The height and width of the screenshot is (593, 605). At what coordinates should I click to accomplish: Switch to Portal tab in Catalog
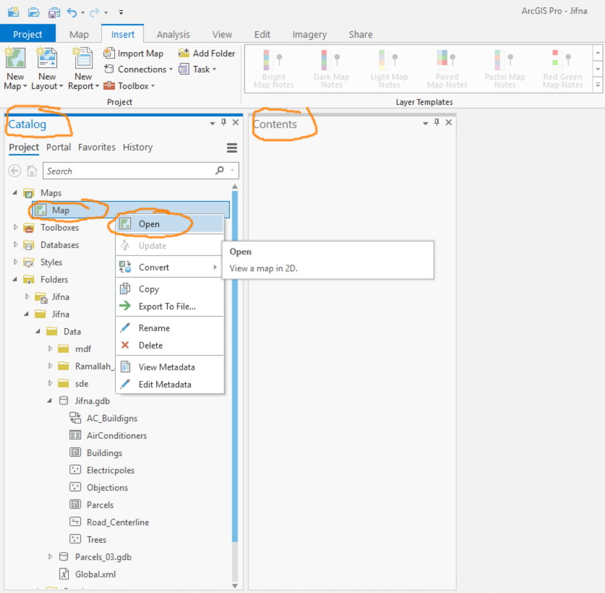58,147
